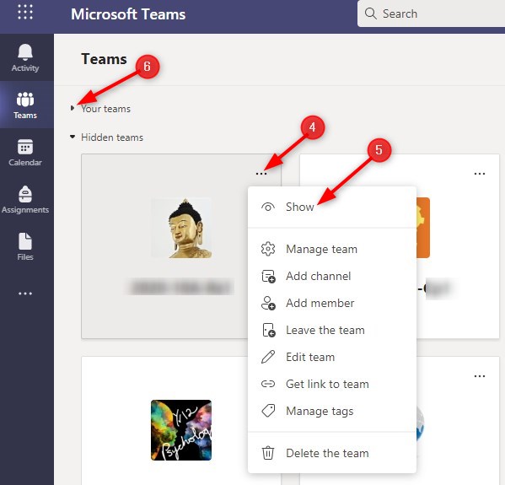This screenshot has height=485, width=505.
Task: Click the Leave the team icon
Action: [269, 331]
